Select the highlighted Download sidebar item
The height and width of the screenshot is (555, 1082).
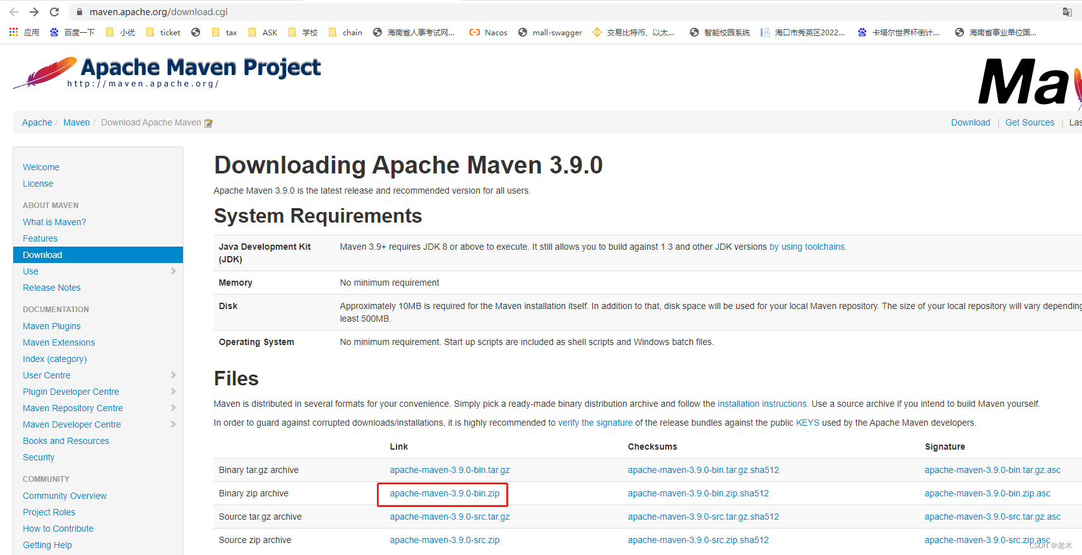click(98, 255)
